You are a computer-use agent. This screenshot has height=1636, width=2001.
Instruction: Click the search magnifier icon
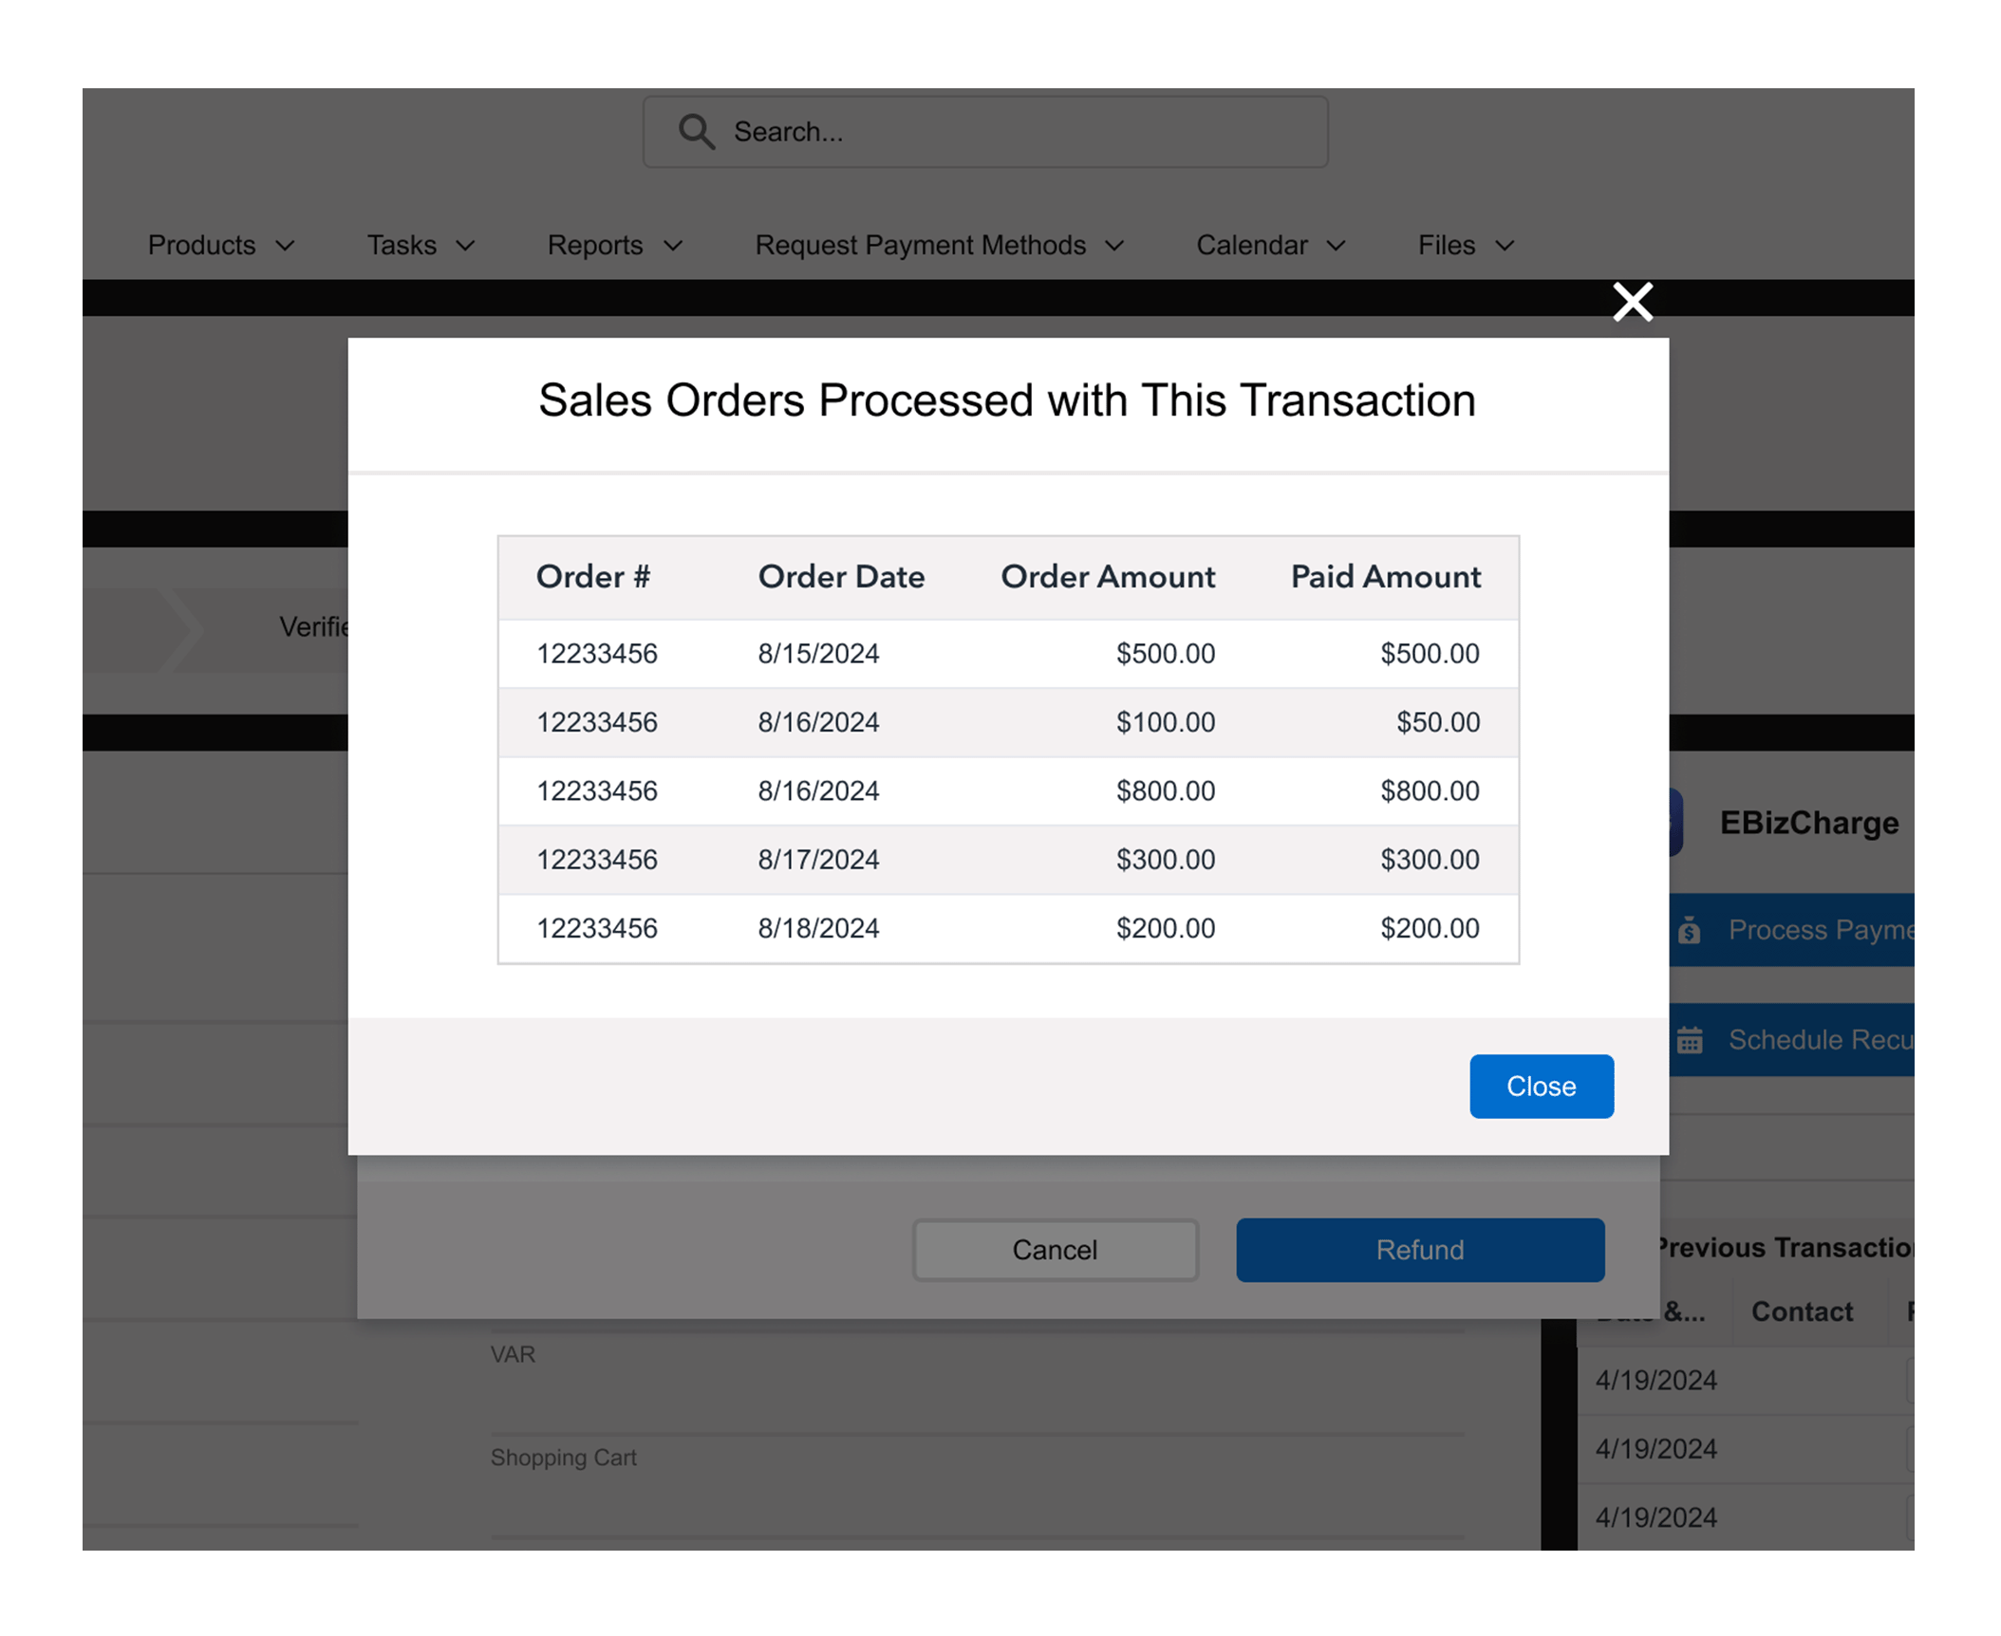[696, 132]
